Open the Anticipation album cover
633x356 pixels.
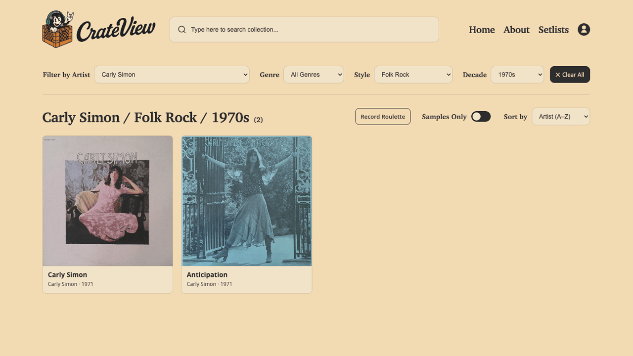pos(247,201)
